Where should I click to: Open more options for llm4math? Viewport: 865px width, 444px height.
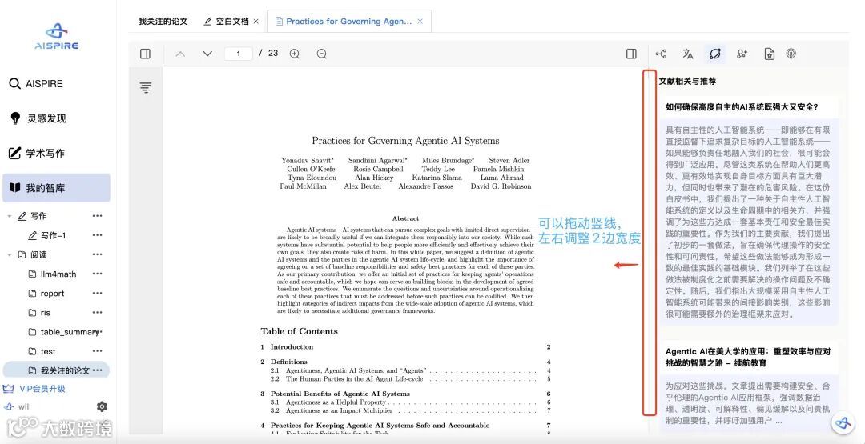(98, 274)
